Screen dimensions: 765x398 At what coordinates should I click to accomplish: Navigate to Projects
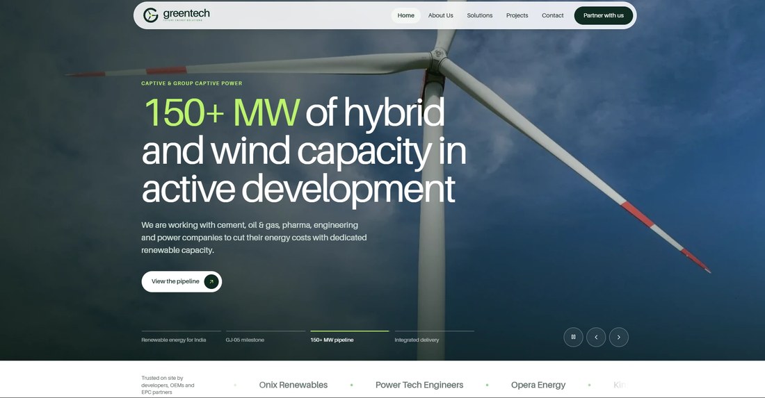coord(517,15)
